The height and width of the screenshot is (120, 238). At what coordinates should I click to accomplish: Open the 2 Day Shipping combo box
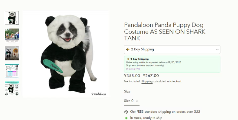coord(172,50)
